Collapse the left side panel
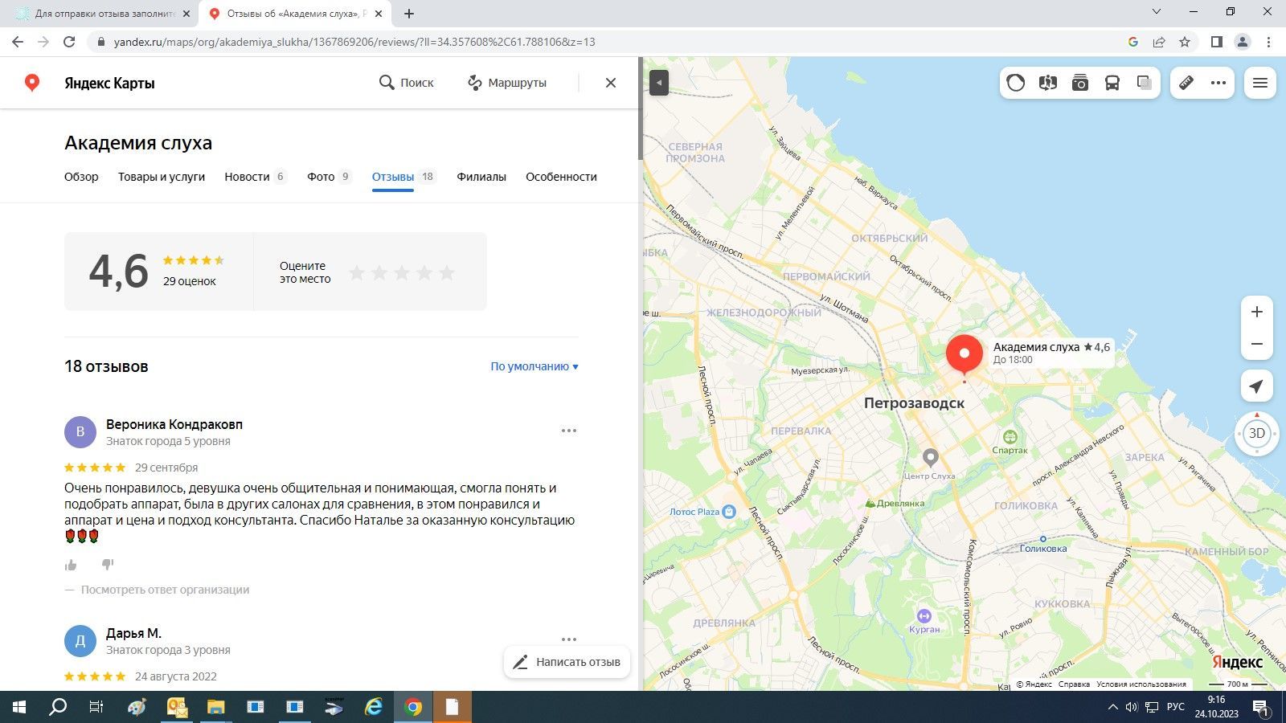1286x723 pixels. [659, 83]
